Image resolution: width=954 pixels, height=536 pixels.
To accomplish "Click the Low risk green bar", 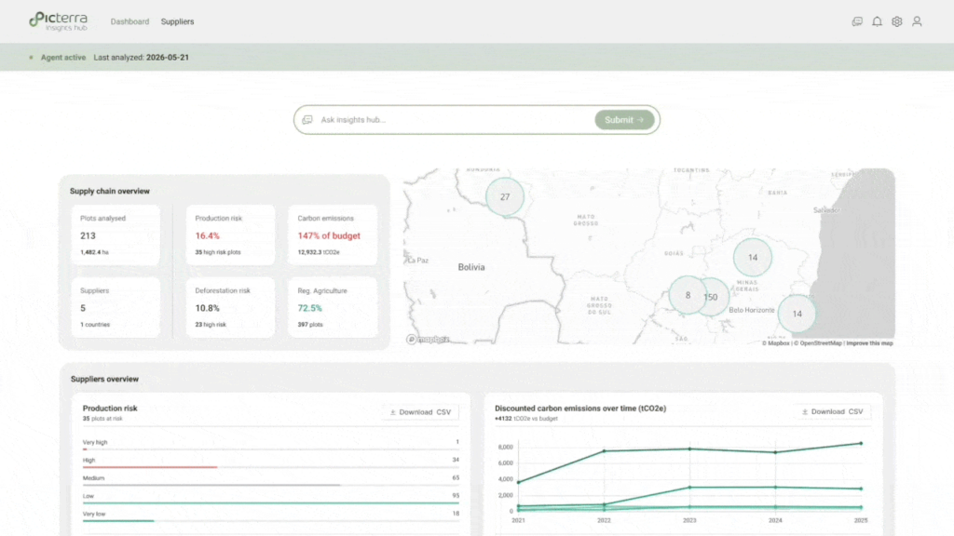I will [x=271, y=503].
